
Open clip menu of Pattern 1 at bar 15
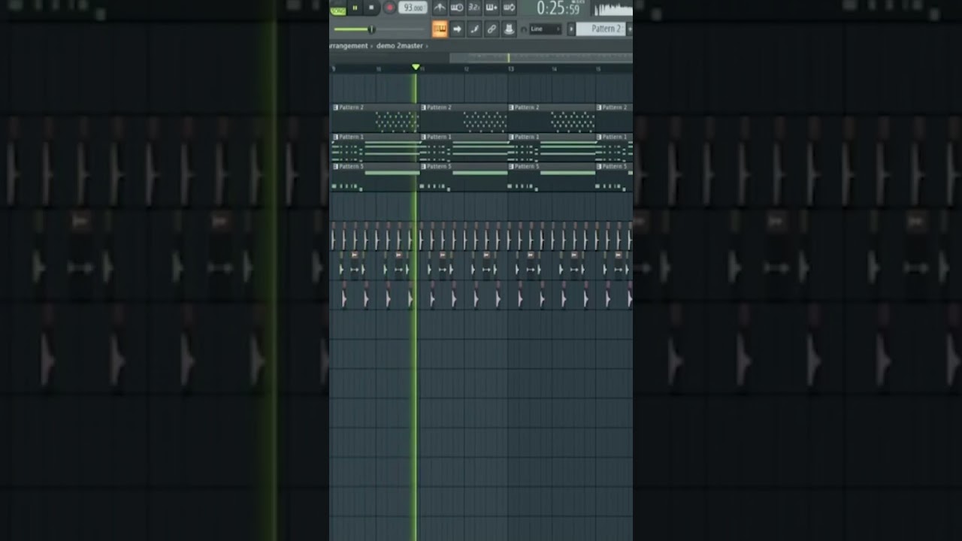(x=599, y=137)
